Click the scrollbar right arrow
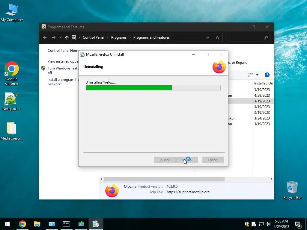Screen dimensions: 307x230 271,179
